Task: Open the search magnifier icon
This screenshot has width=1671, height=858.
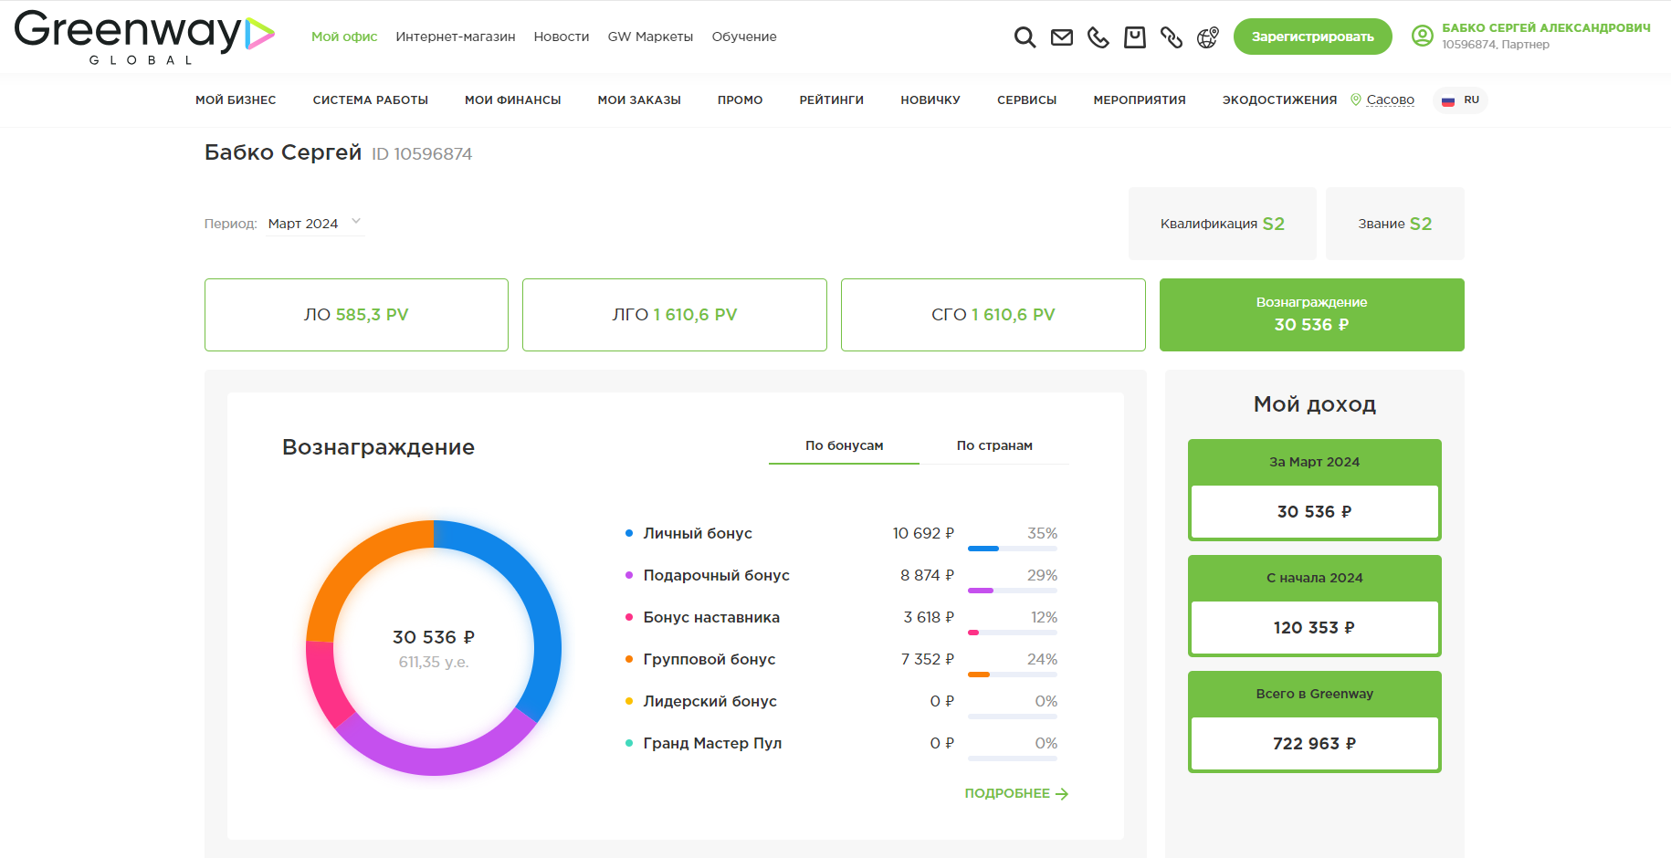Action: (x=1025, y=37)
